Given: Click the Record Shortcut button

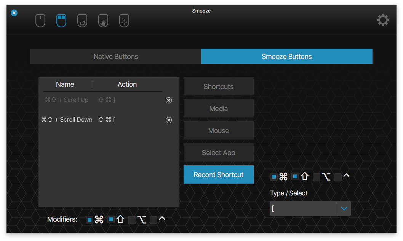Looking at the screenshot, I should (x=219, y=175).
